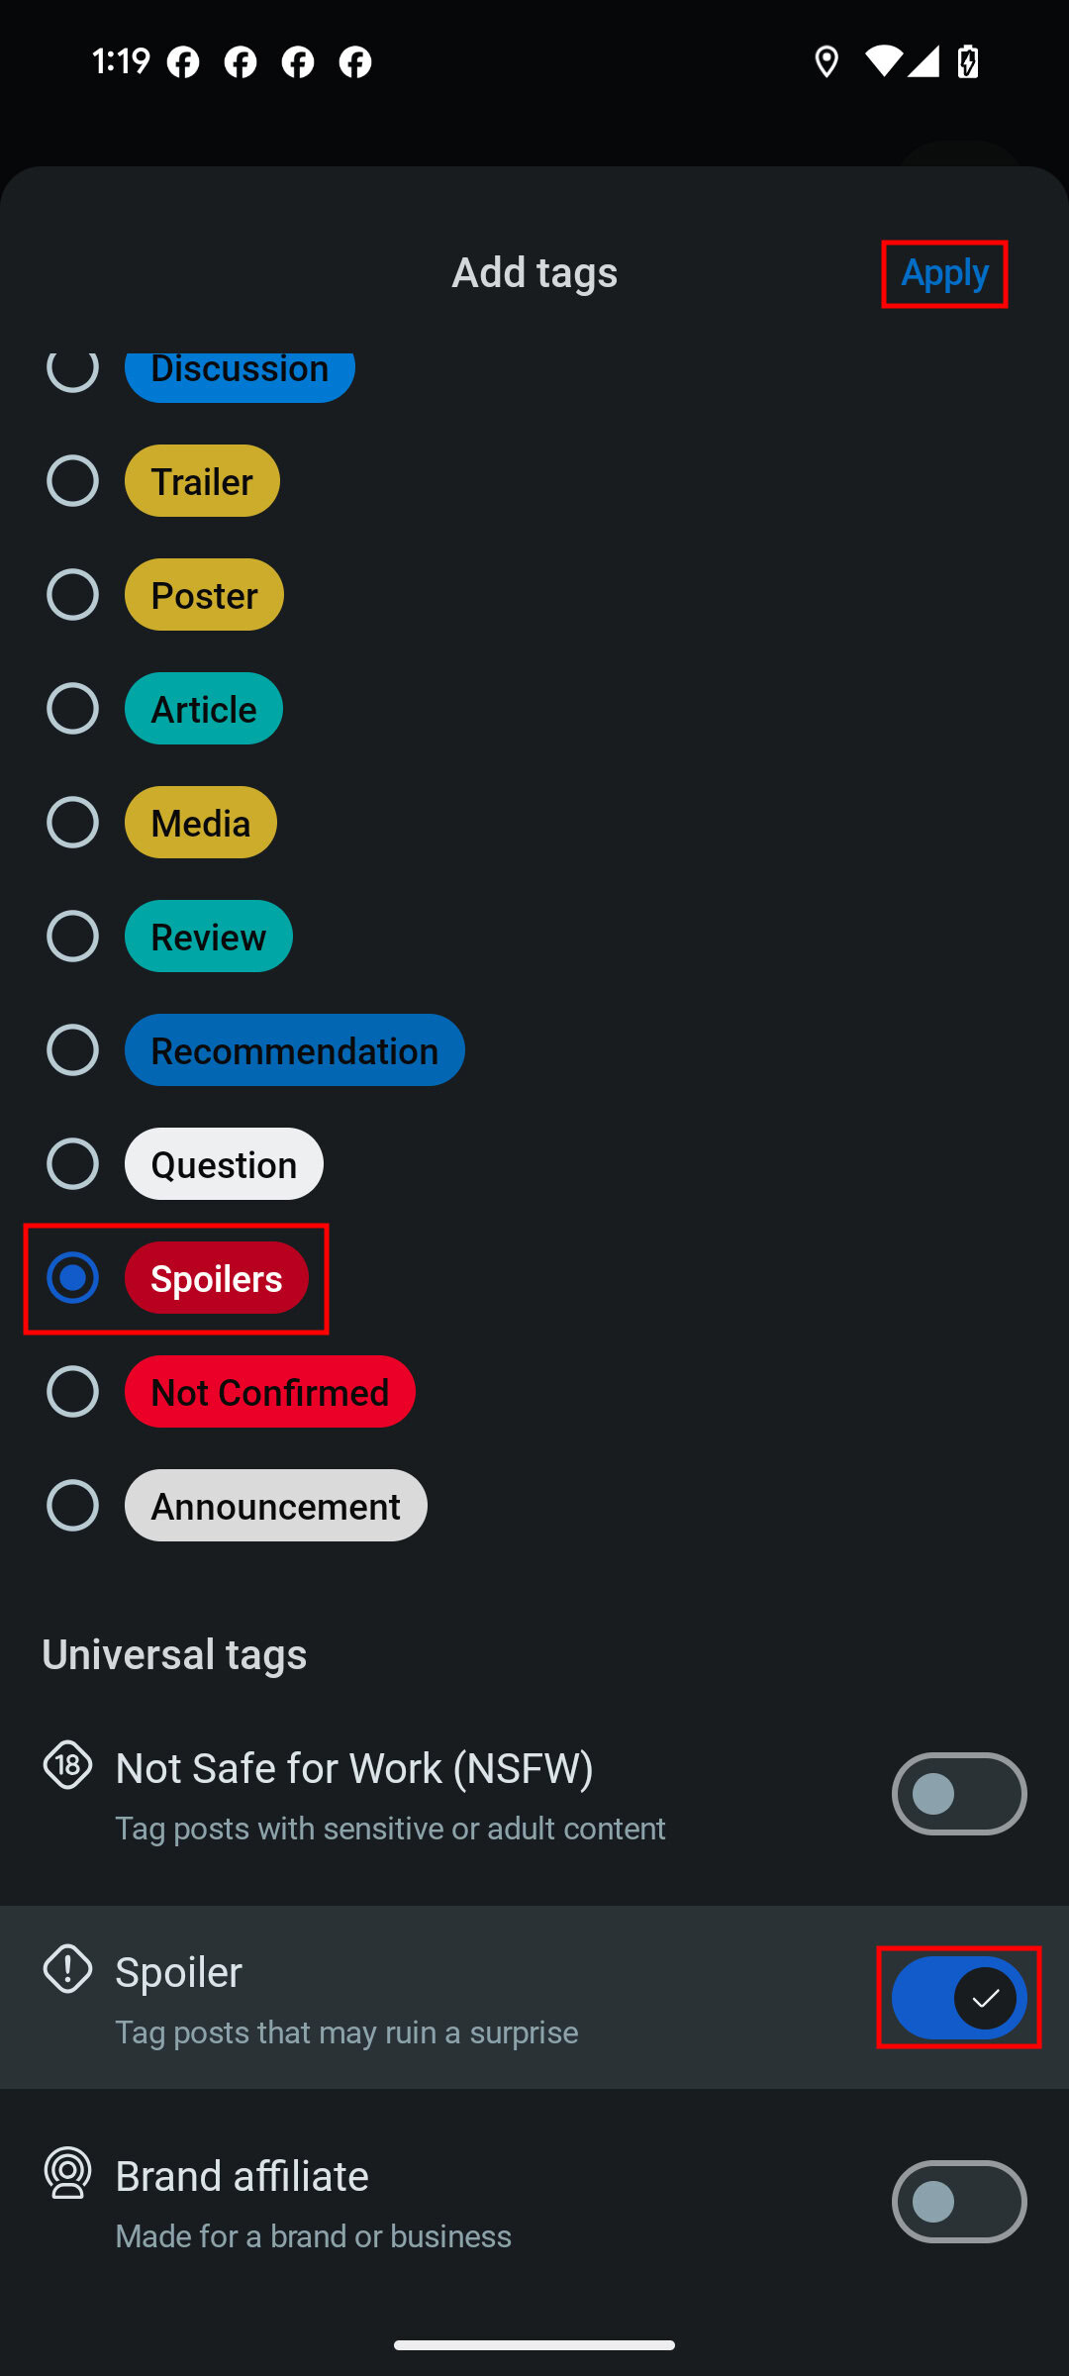Turn off the Spoiler universal tag switch
This screenshot has width=1069, height=2376.
(958, 1998)
